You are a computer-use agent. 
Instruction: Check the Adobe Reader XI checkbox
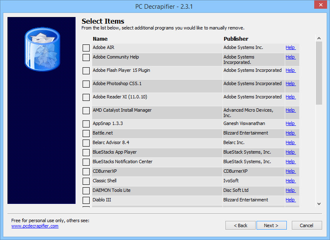86,97
